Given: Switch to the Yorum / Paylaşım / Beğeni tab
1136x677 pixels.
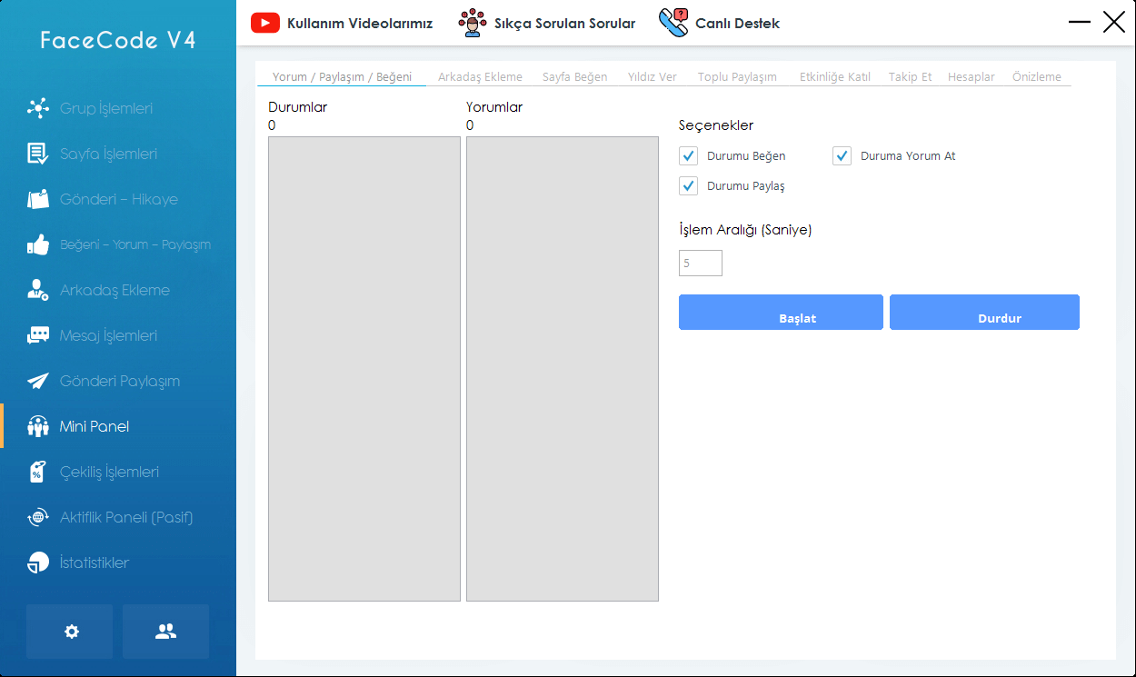Looking at the screenshot, I should point(342,77).
